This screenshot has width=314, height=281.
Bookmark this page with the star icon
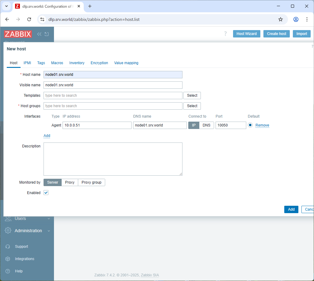(280, 19)
